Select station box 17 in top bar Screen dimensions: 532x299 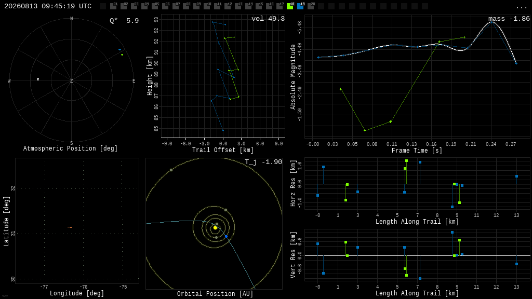click(280, 6)
